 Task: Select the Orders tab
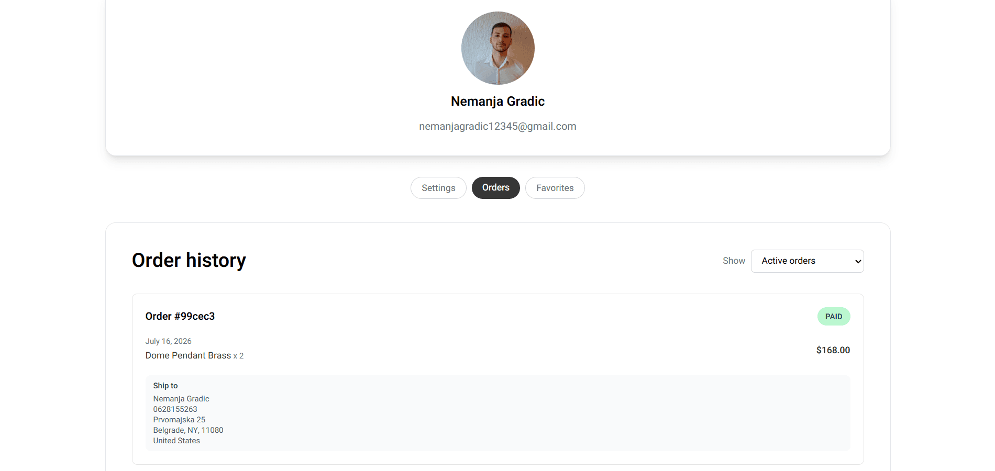pos(495,188)
